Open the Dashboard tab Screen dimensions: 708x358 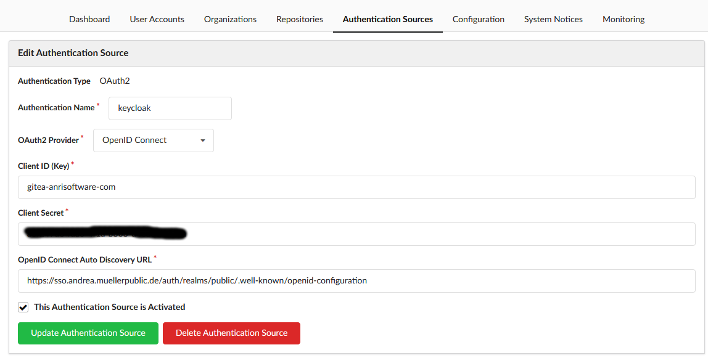point(89,19)
